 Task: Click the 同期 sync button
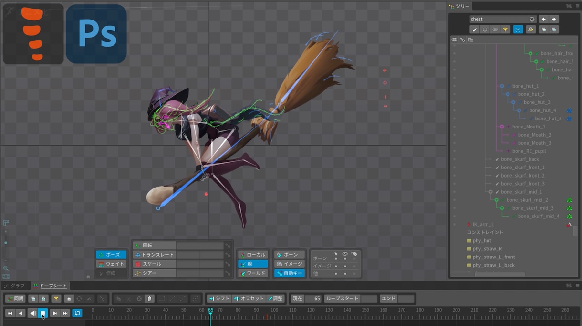(15, 299)
